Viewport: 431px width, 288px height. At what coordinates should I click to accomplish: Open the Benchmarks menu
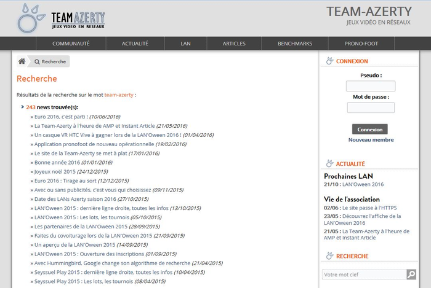pos(295,44)
